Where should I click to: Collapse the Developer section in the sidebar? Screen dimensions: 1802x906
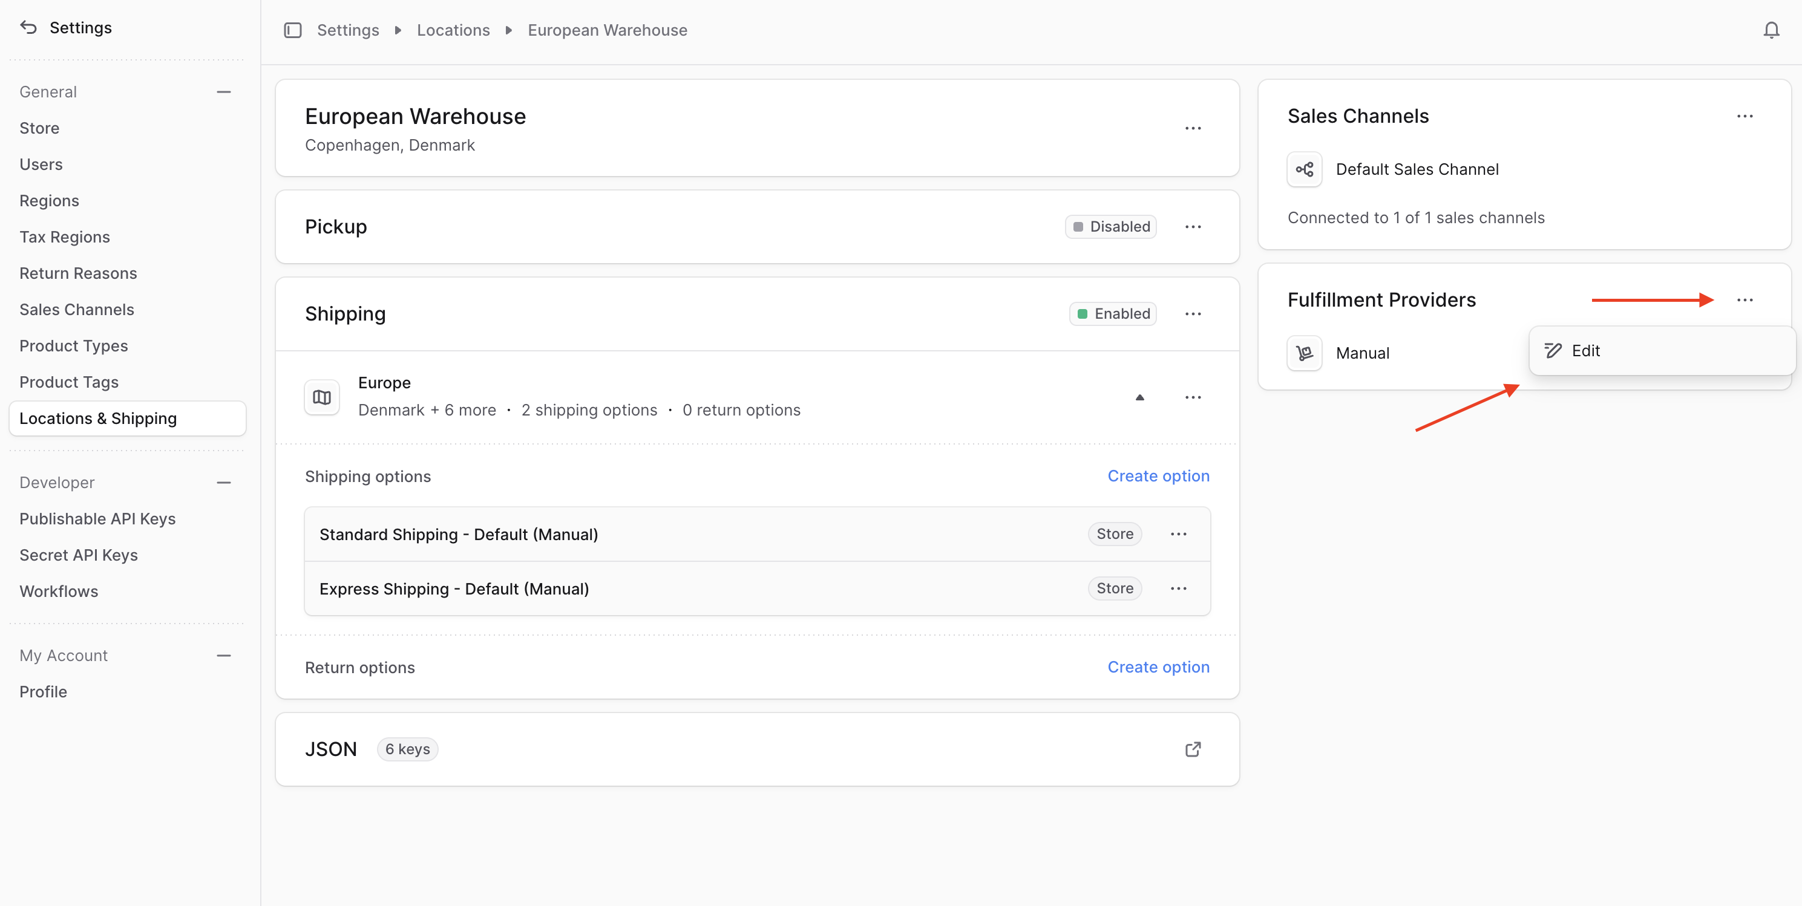click(223, 483)
